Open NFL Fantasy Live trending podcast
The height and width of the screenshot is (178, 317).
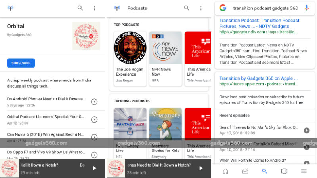(130, 133)
